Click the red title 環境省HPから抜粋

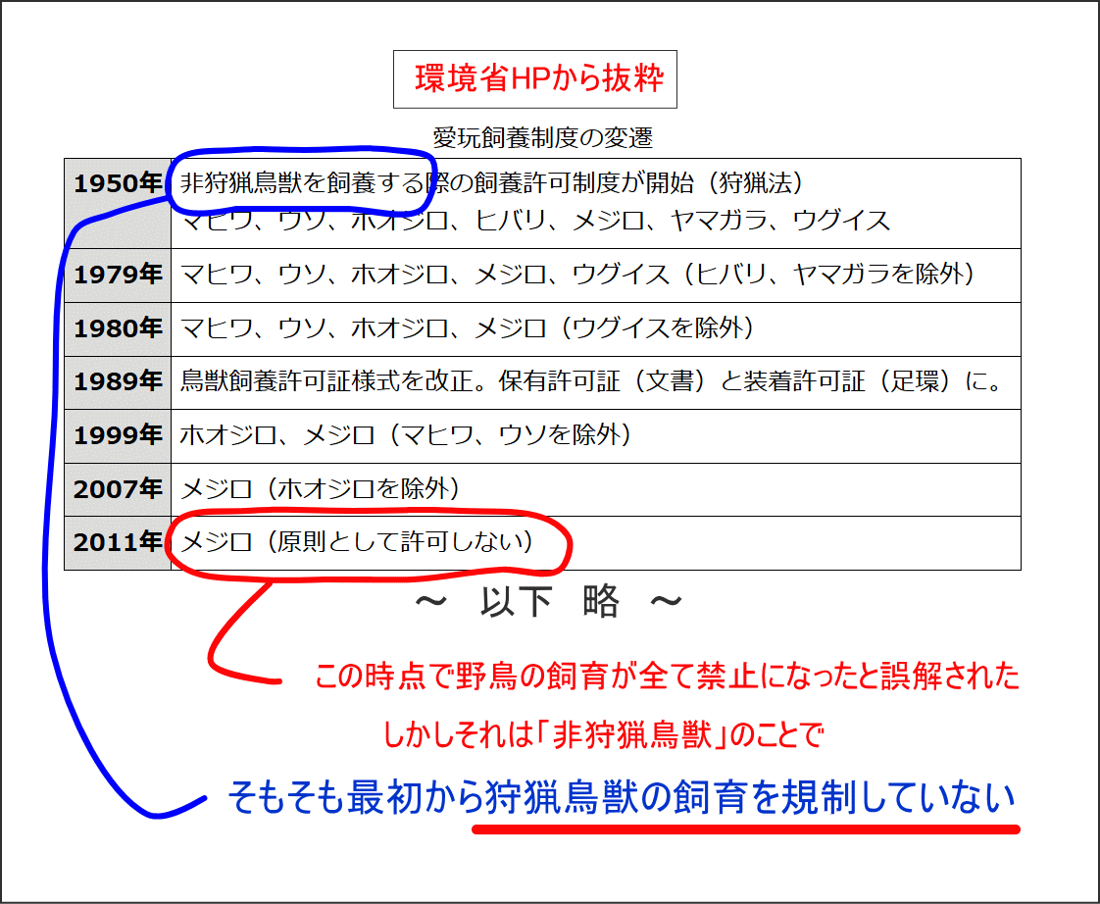(x=535, y=76)
